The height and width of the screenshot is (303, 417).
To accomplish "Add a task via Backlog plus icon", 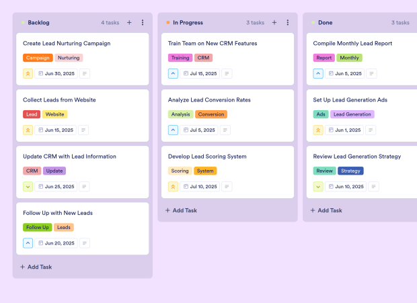I will click(129, 23).
